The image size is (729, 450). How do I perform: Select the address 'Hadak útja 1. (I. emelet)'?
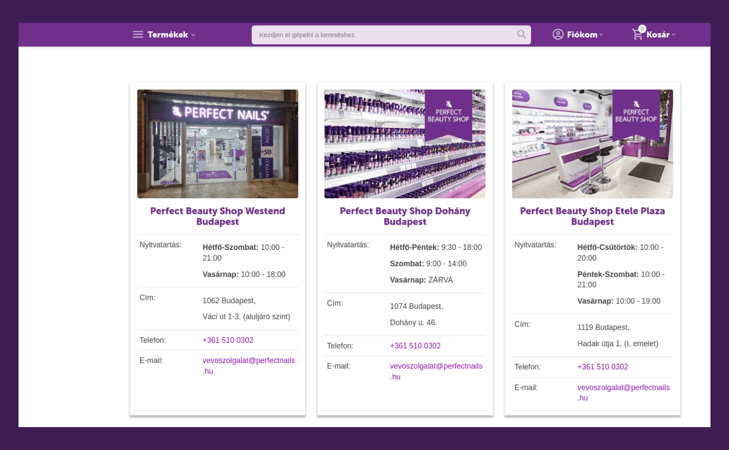click(618, 344)
